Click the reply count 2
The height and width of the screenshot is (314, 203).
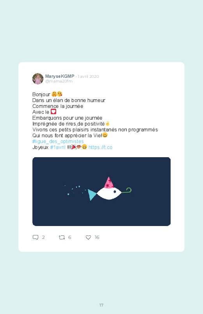click(43, 237)
